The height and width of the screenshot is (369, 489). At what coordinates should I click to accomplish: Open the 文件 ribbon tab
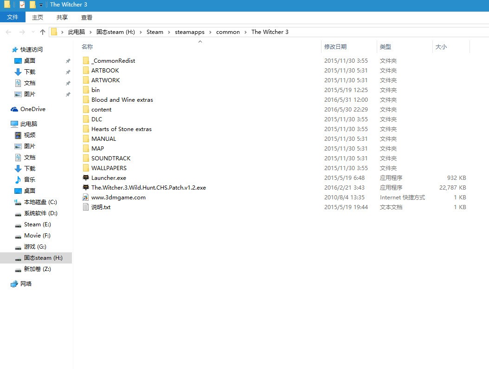point(13,17)
